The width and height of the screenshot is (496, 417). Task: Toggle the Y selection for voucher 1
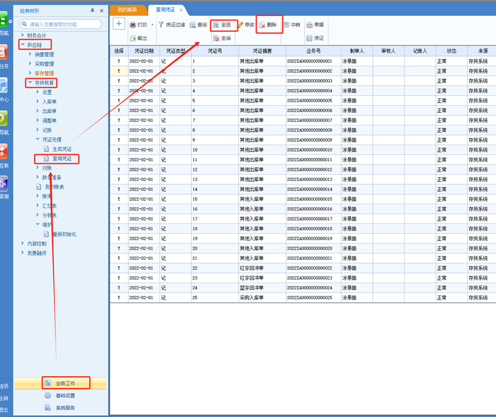(119, 61)
